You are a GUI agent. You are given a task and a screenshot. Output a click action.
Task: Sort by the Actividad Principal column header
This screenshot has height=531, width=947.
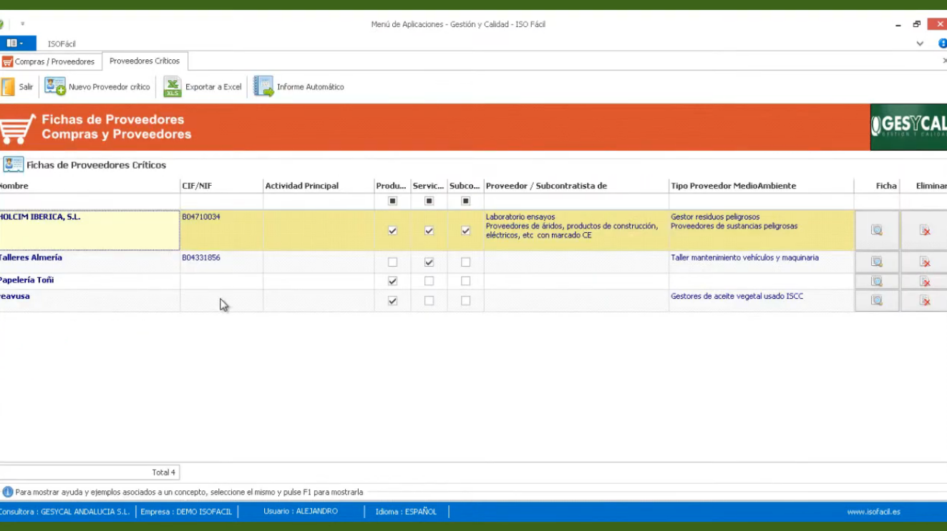(x=319, y=186)
